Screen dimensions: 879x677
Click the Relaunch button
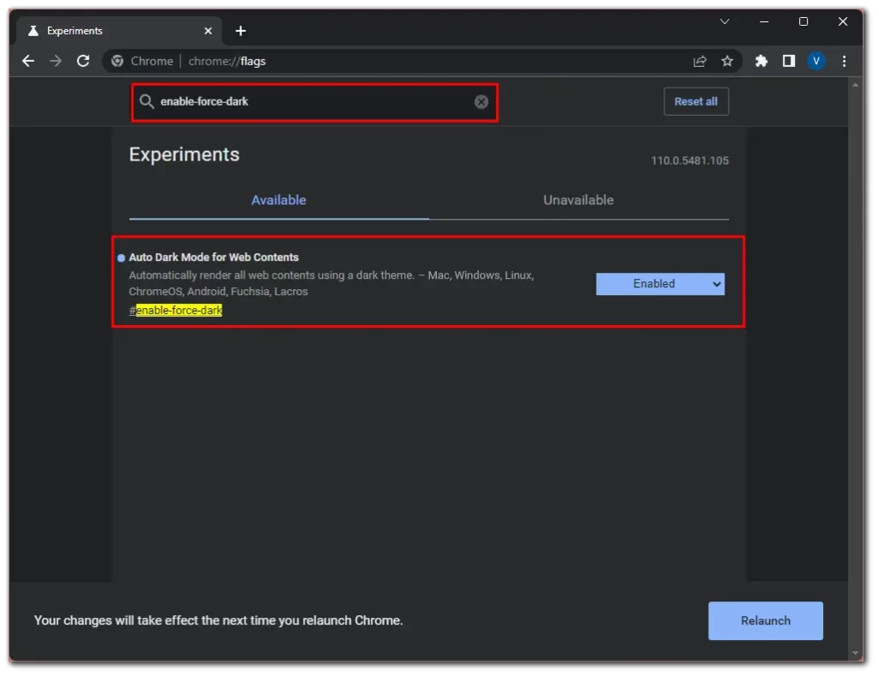click(x=765, y=620)
